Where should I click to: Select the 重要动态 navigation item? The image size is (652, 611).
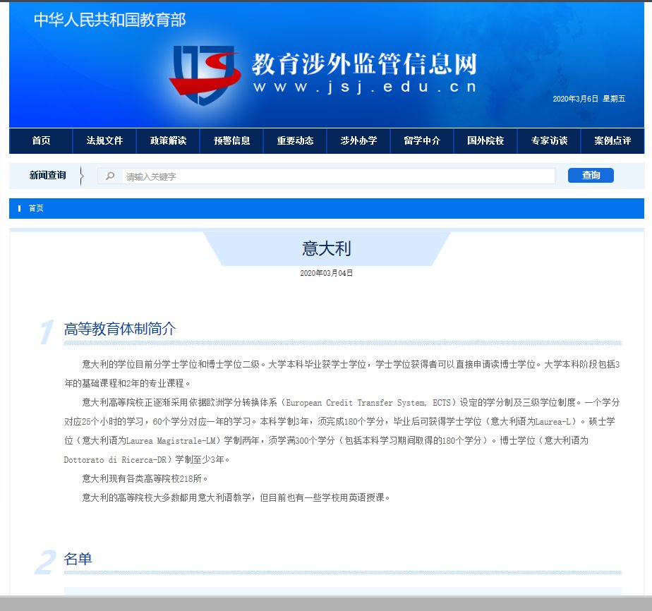(295, 141)
